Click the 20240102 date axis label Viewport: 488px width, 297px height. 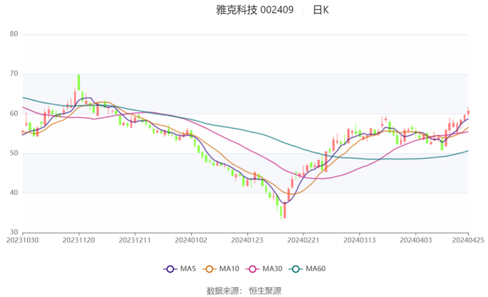[x=190, y=239]
